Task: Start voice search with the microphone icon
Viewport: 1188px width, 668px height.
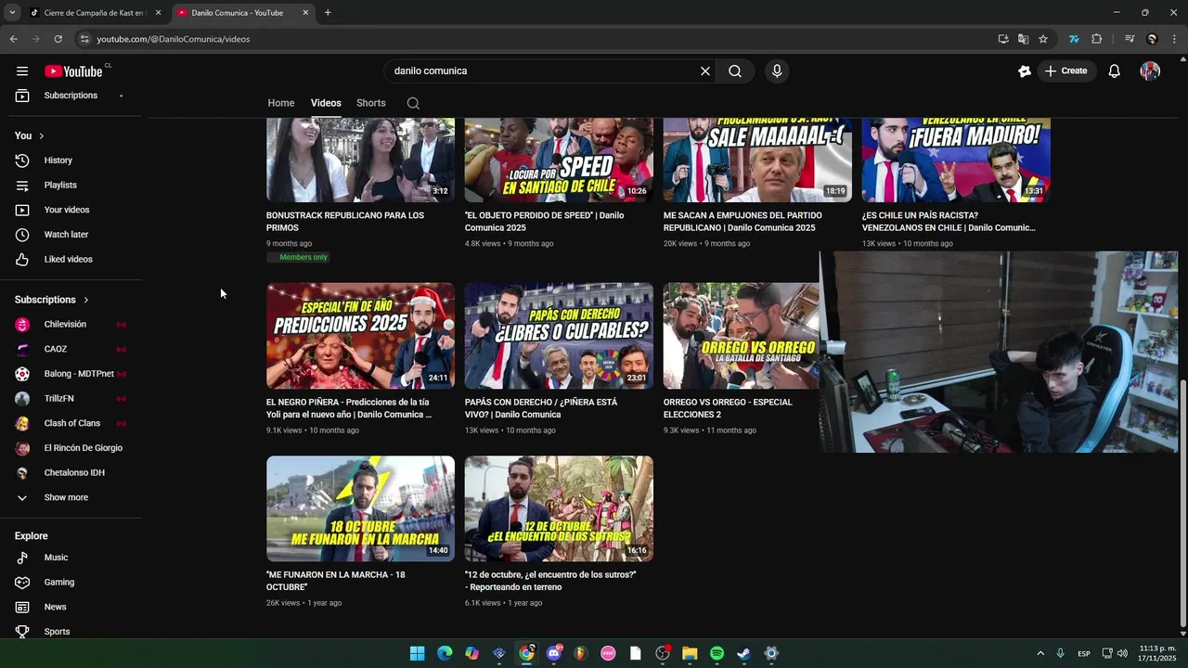Action: (777, 71)
